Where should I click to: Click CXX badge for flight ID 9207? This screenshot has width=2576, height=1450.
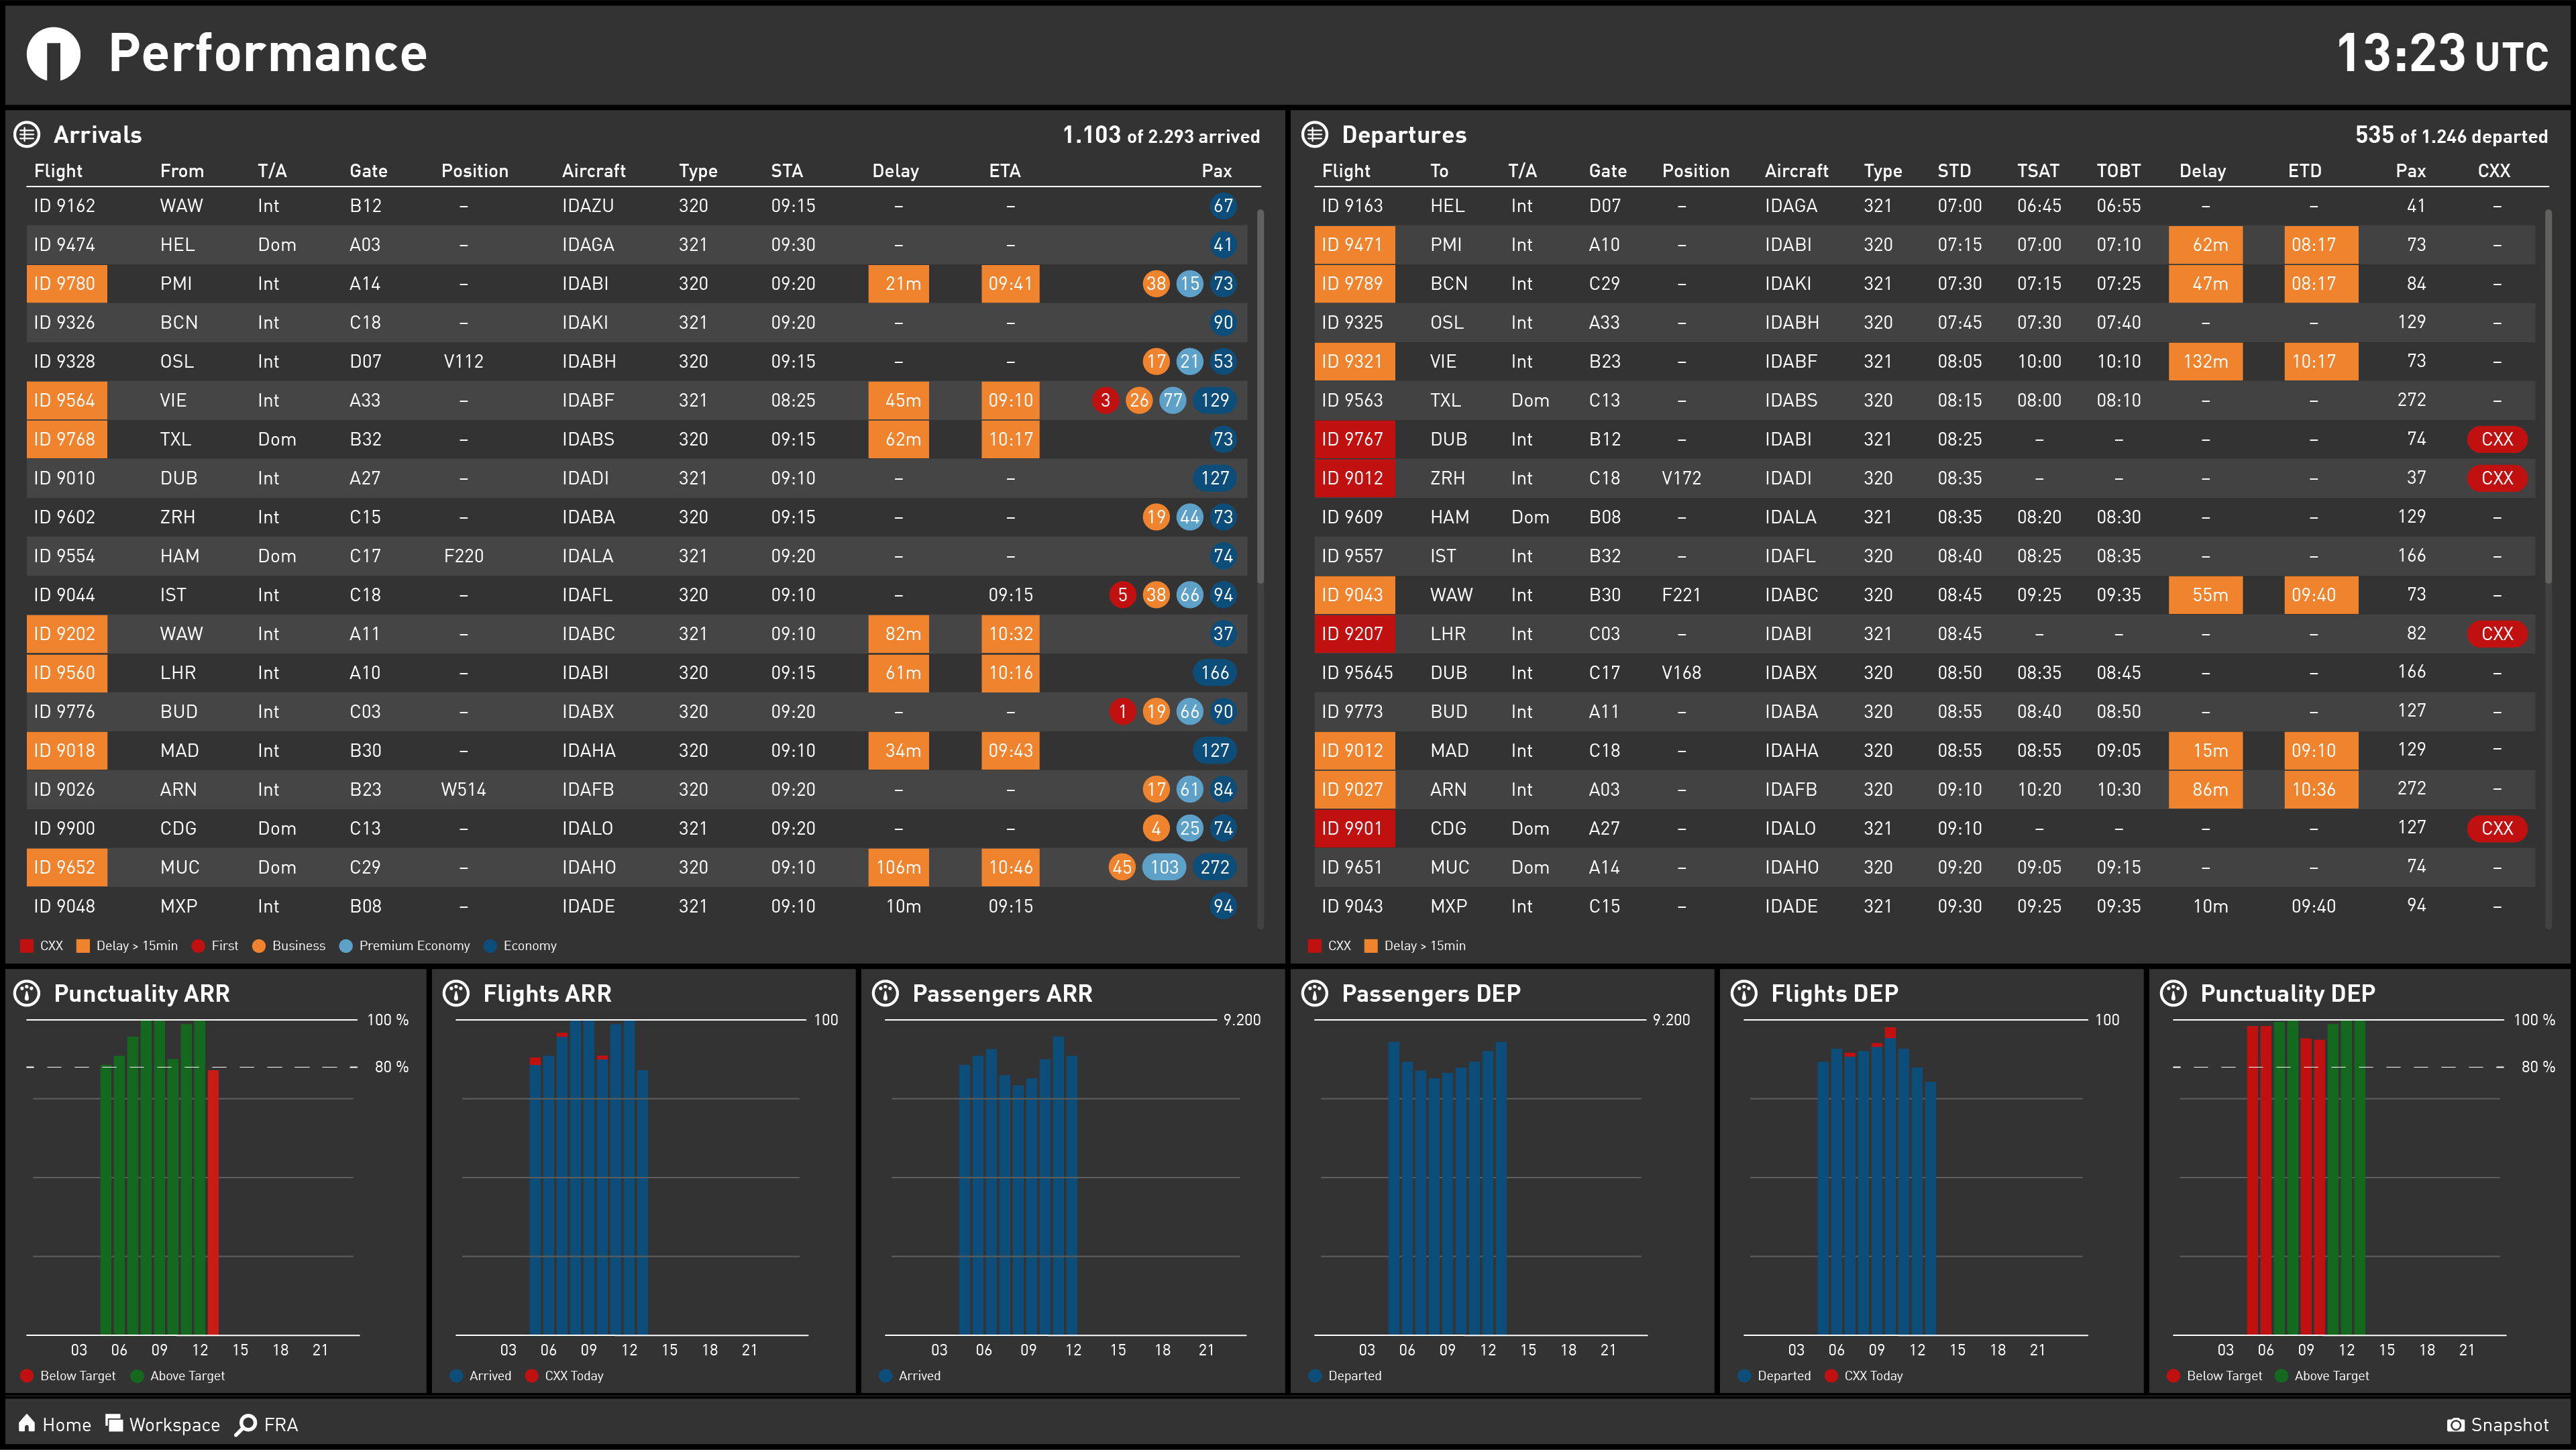2497,634
